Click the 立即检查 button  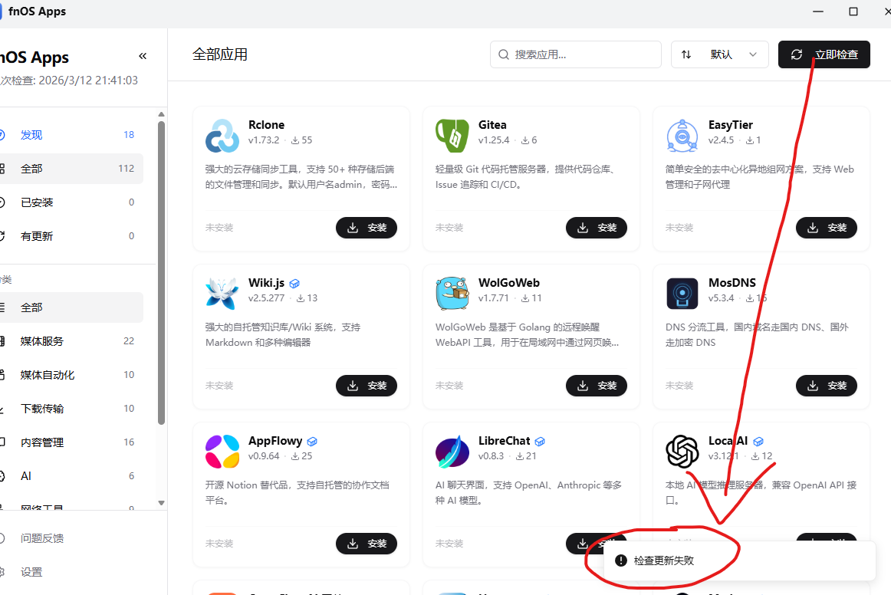(824, 54)
